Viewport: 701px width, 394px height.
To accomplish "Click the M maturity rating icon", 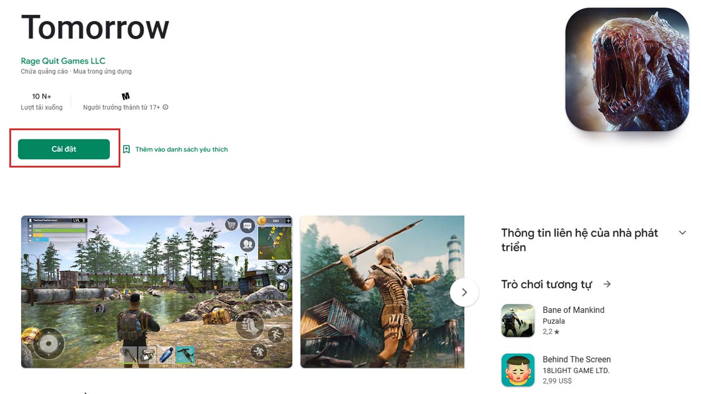I will pos(126,96).
